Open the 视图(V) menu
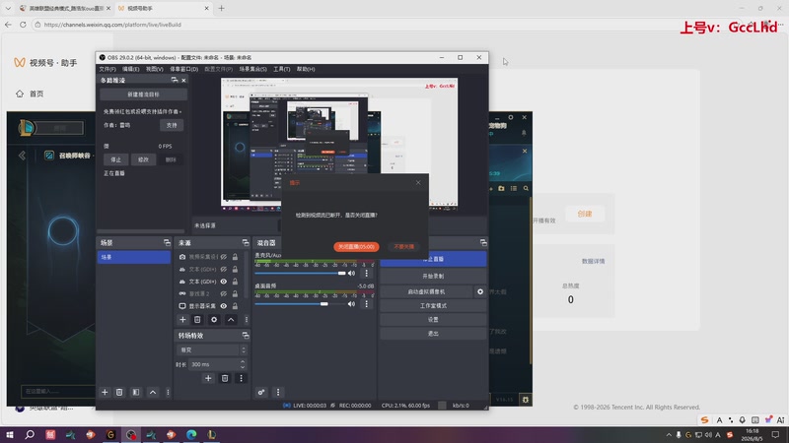 [155, 69]
